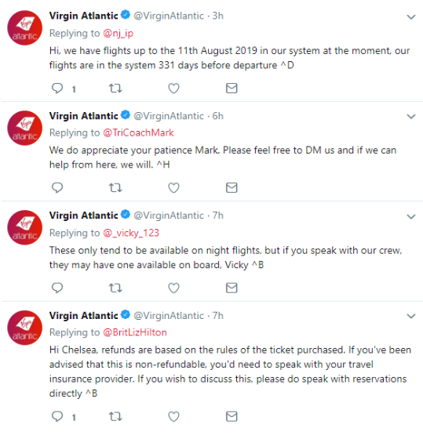Viewport: 423px width, 435px height.
Task: Reply to the tweet addressed to @_vicky_123
Action: [57, 288]
